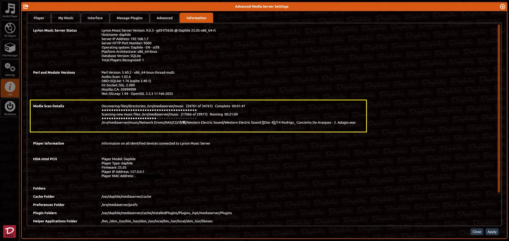Switch to the Advanced tab
This screenshot has height=241, width=509.
164,18
